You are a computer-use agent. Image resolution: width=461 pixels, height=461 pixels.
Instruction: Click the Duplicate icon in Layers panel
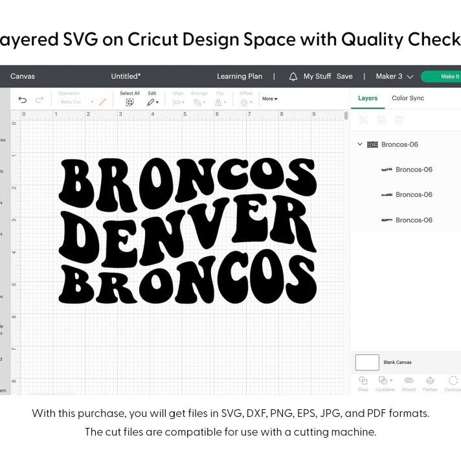point(381,120)
